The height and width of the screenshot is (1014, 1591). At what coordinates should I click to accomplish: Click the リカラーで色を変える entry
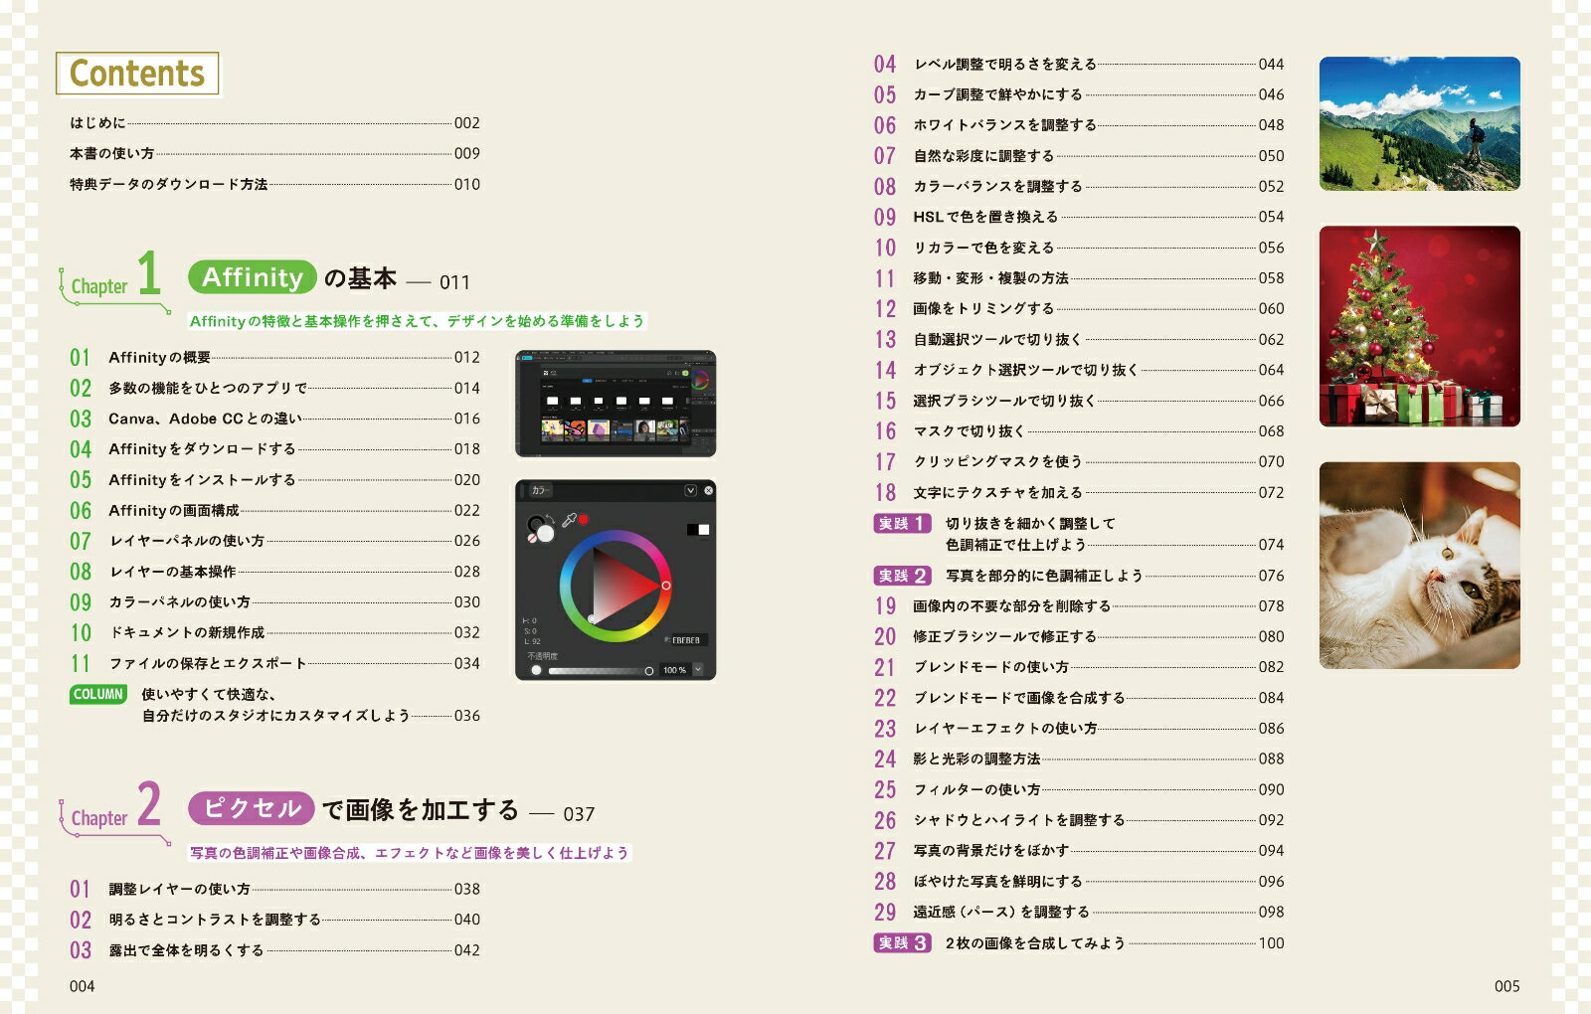coord(1079,248)
